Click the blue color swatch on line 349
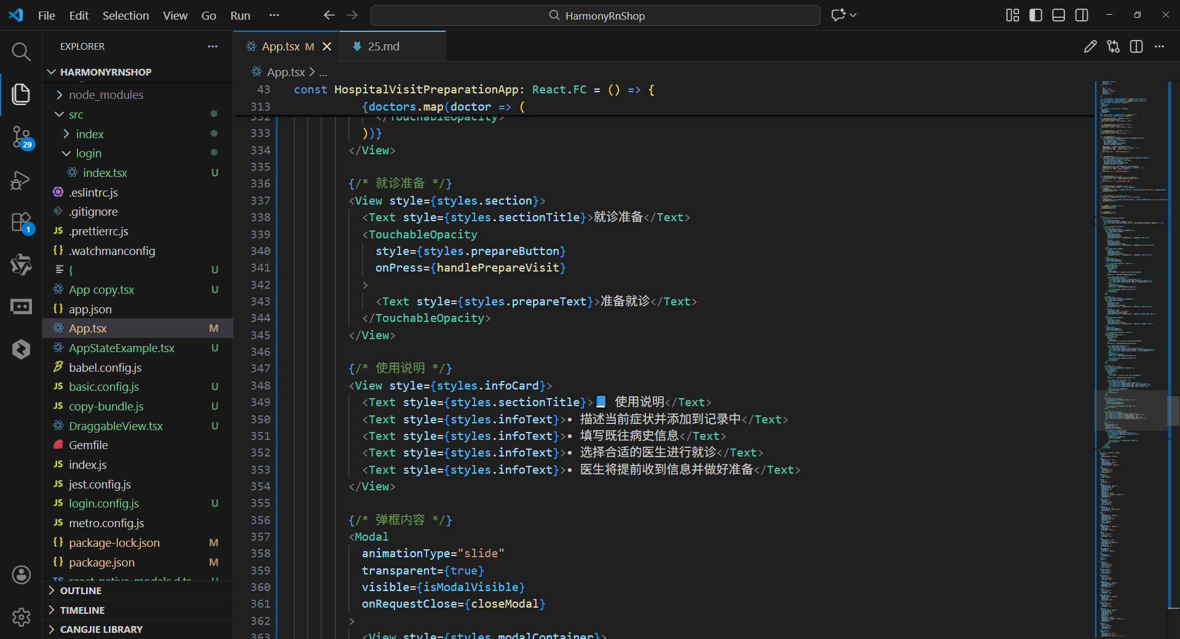This screenshot has width=1180, height=639. 601,402
